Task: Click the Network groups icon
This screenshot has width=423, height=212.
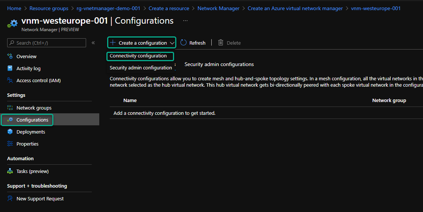Action: point(10,108)
